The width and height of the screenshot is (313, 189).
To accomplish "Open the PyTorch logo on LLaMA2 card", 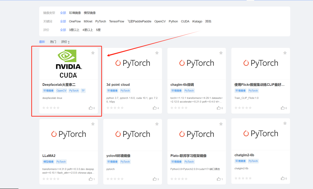I will (x=69, y=134).
